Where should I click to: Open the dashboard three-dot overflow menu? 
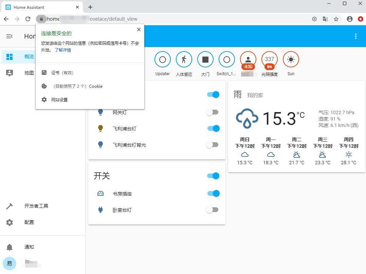(356, 36)
